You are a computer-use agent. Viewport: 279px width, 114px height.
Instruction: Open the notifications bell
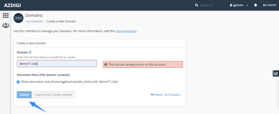256,5
